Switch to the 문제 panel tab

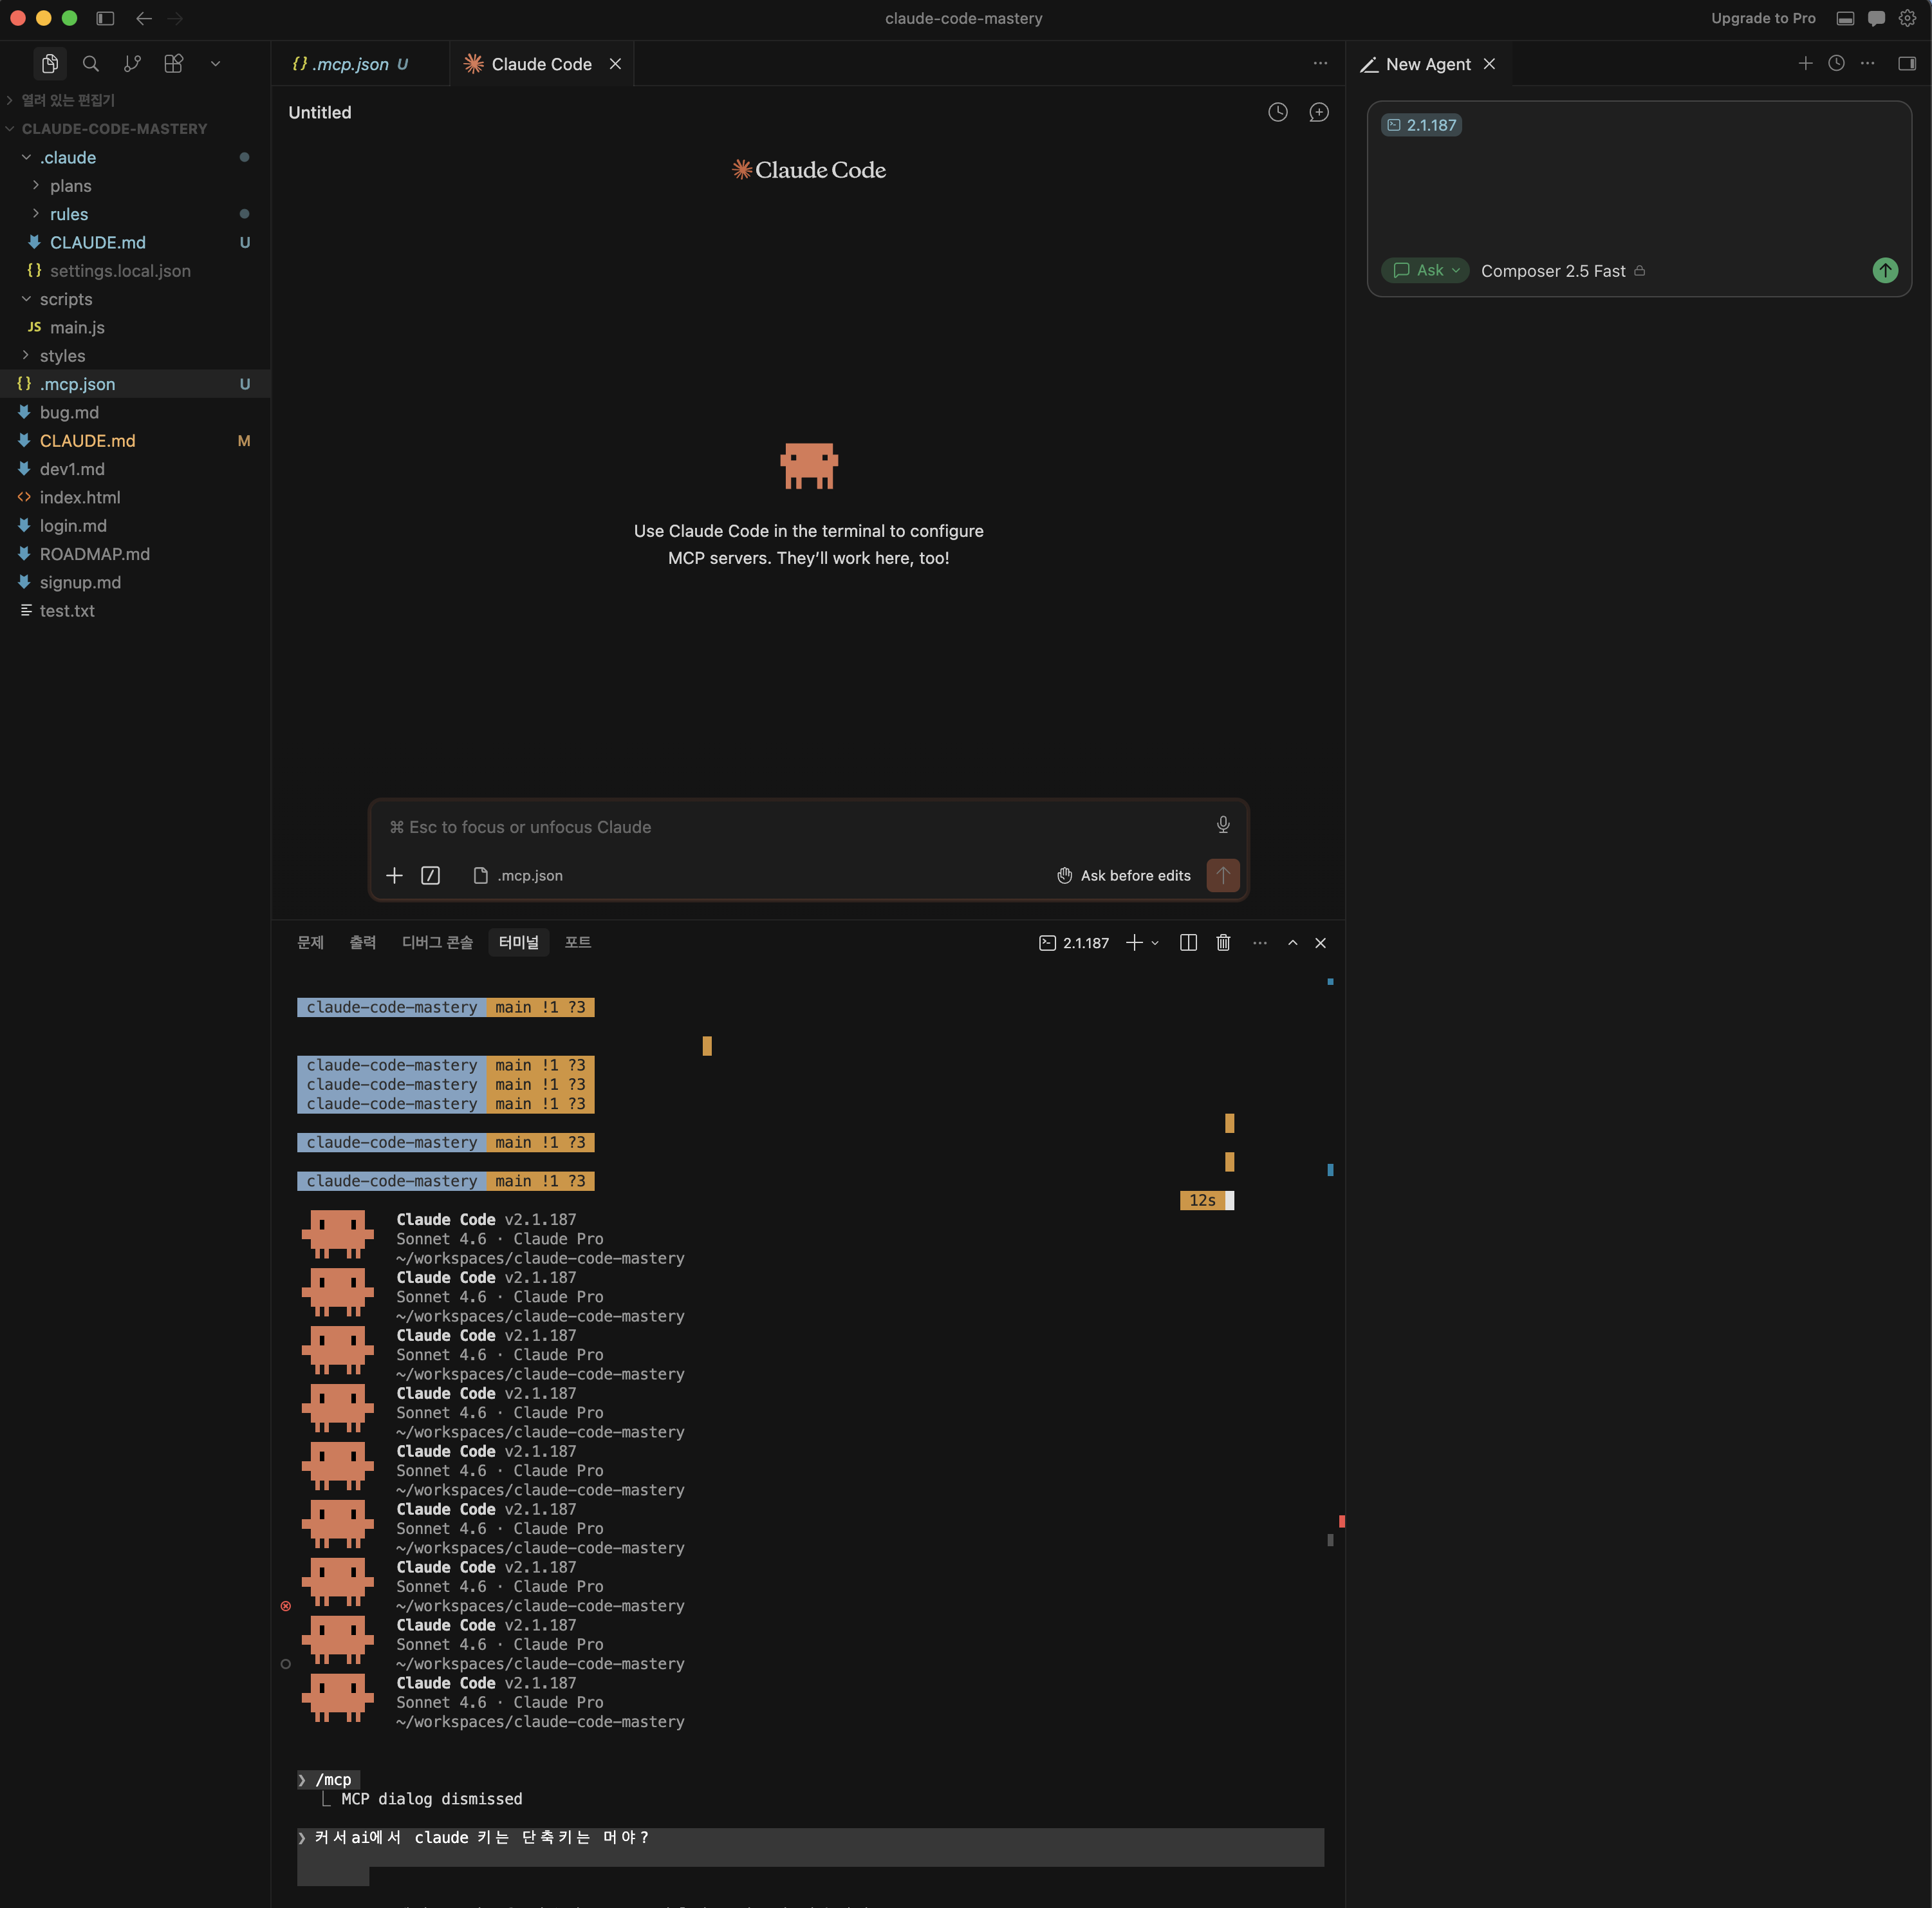tap(310, 943)
